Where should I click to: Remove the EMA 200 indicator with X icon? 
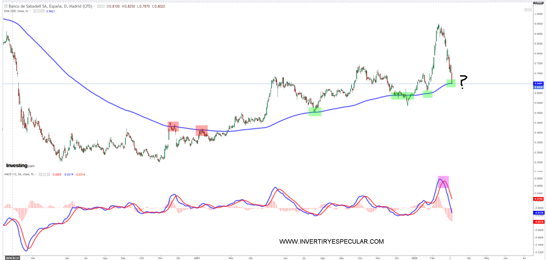(x=43, y=11)
